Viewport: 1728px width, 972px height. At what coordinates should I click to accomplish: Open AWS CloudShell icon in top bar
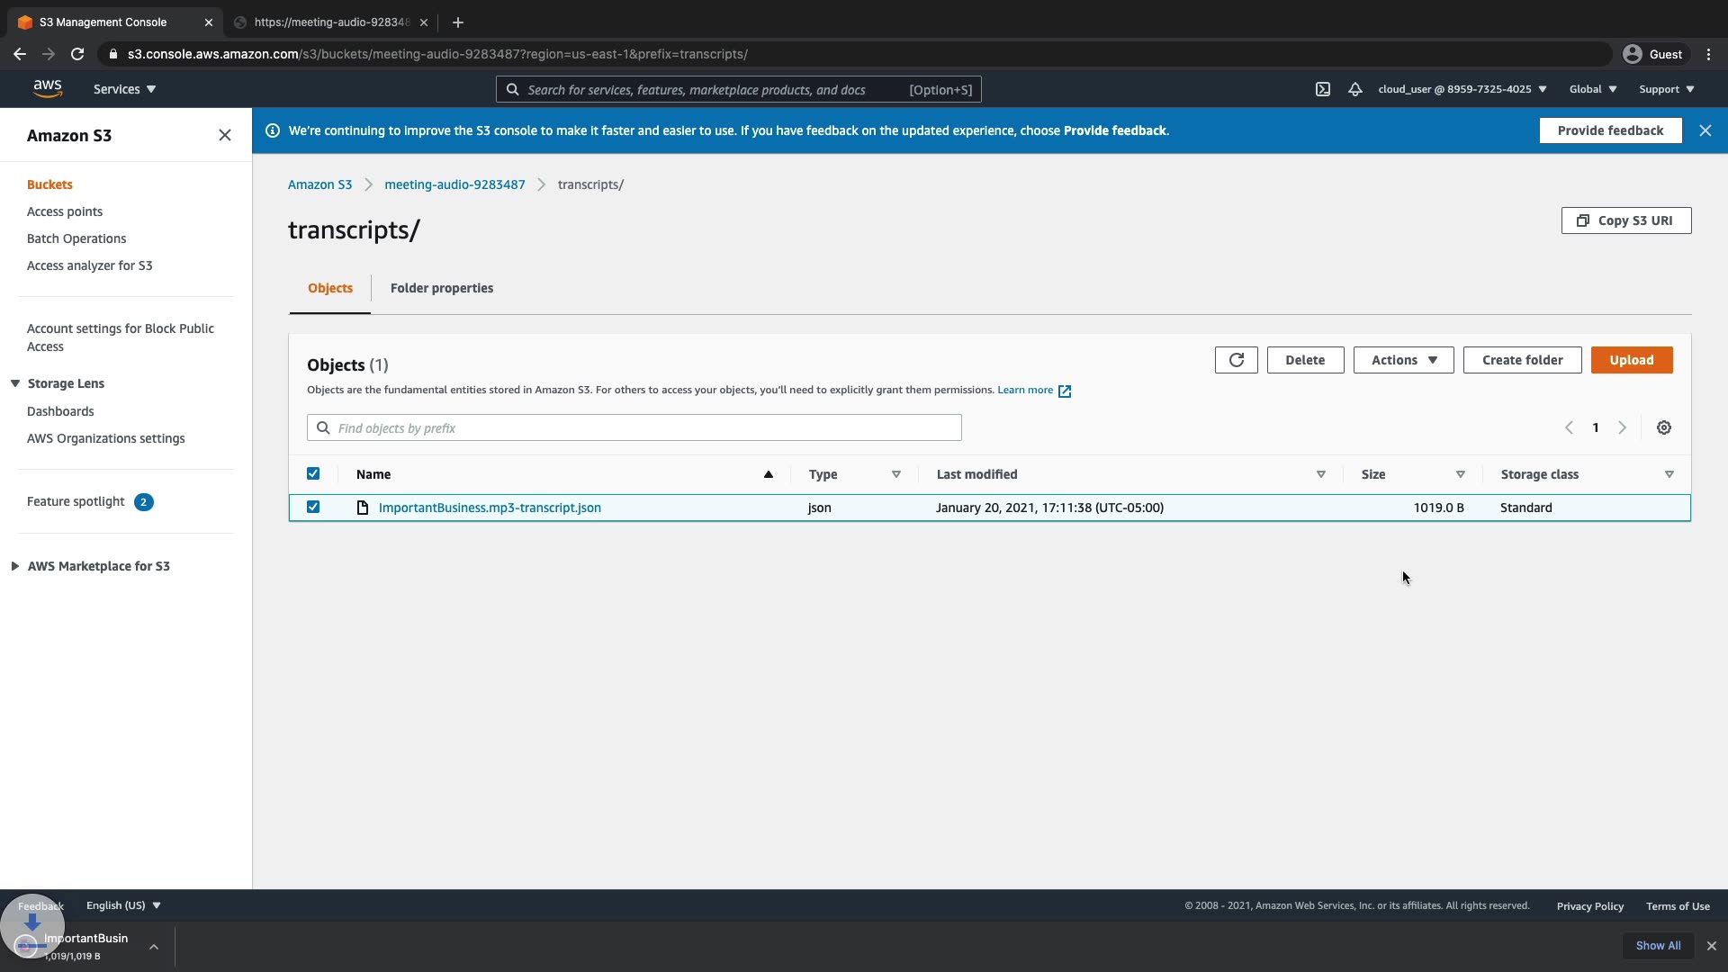pyautogui.click(x=1322, y=89)
